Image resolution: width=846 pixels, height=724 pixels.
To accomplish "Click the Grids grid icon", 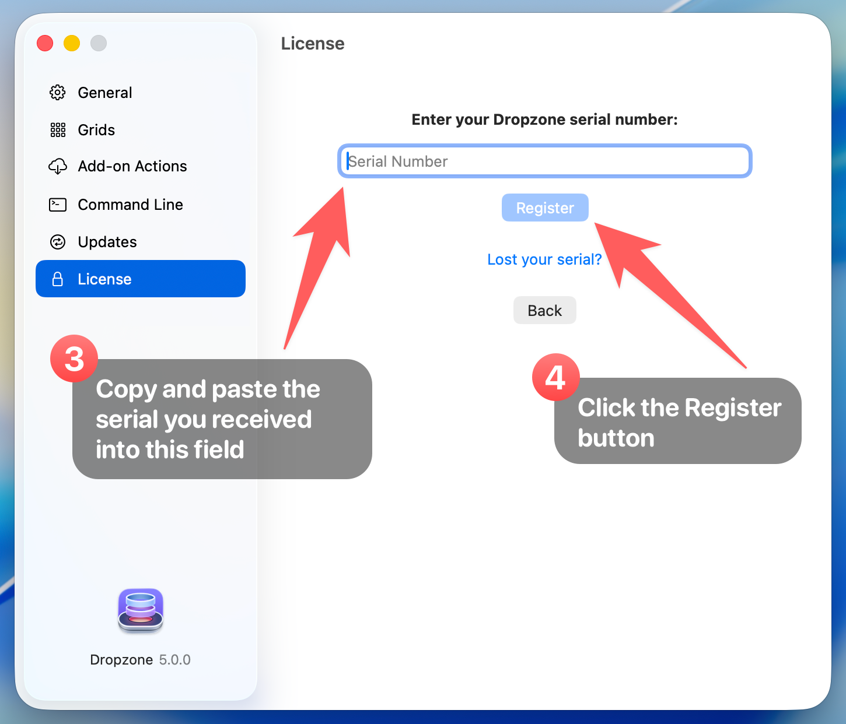I will coord(58,130).
